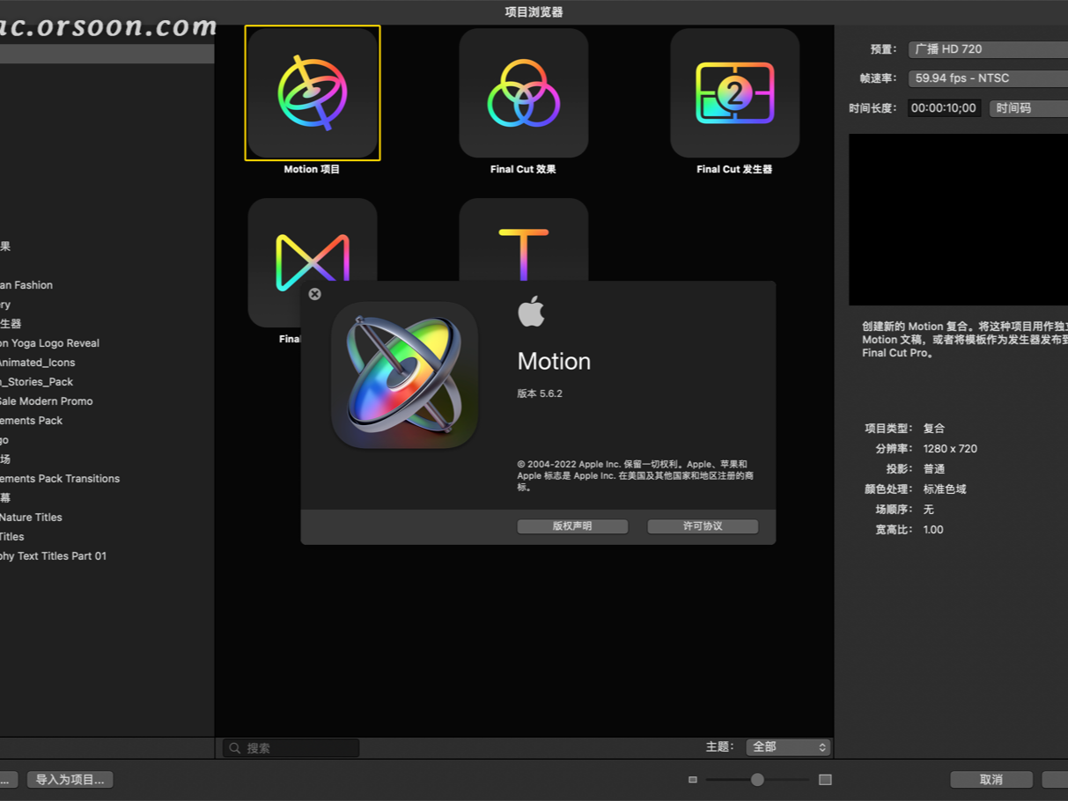The height and width of the screenshot is (801, 1068).
Task: Click the 版权声明 button
Action: coord(571,525)
